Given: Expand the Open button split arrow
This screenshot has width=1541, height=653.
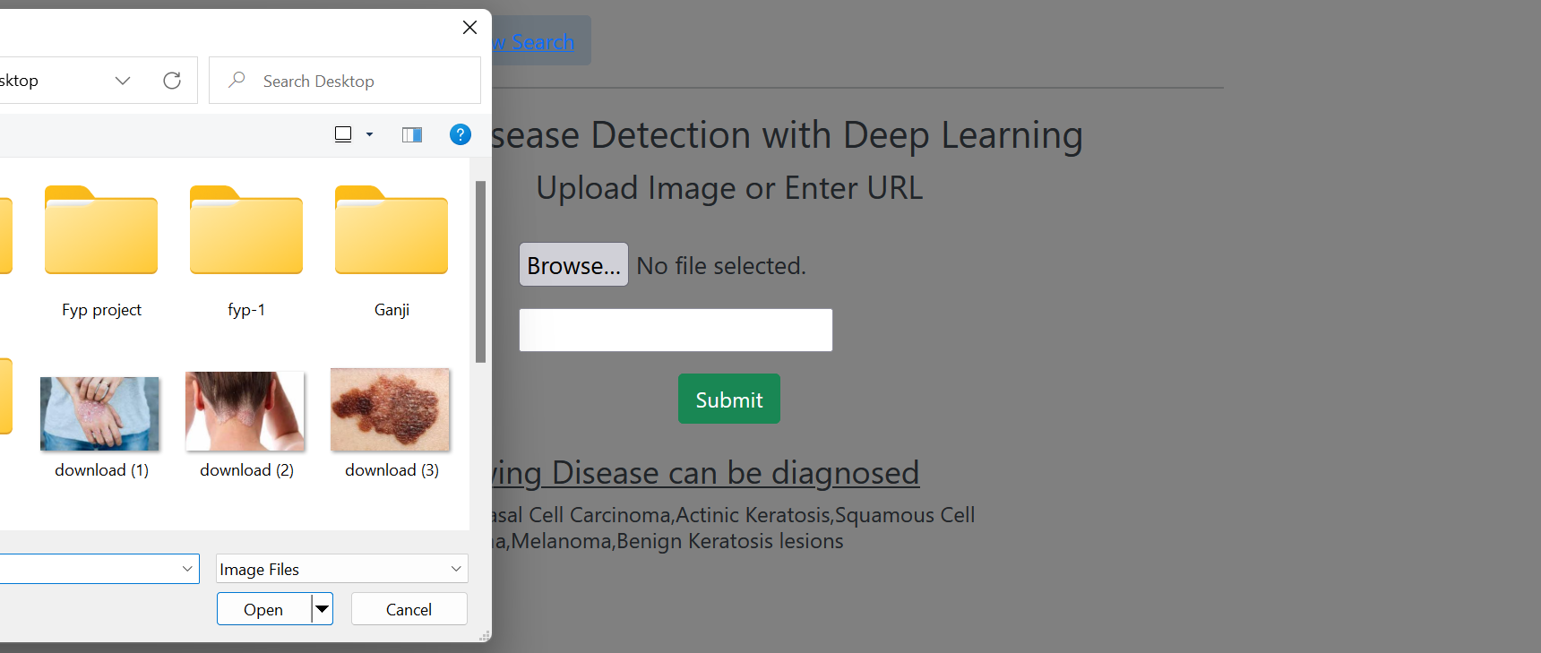Looking at the screenshot, I should 321,609.
